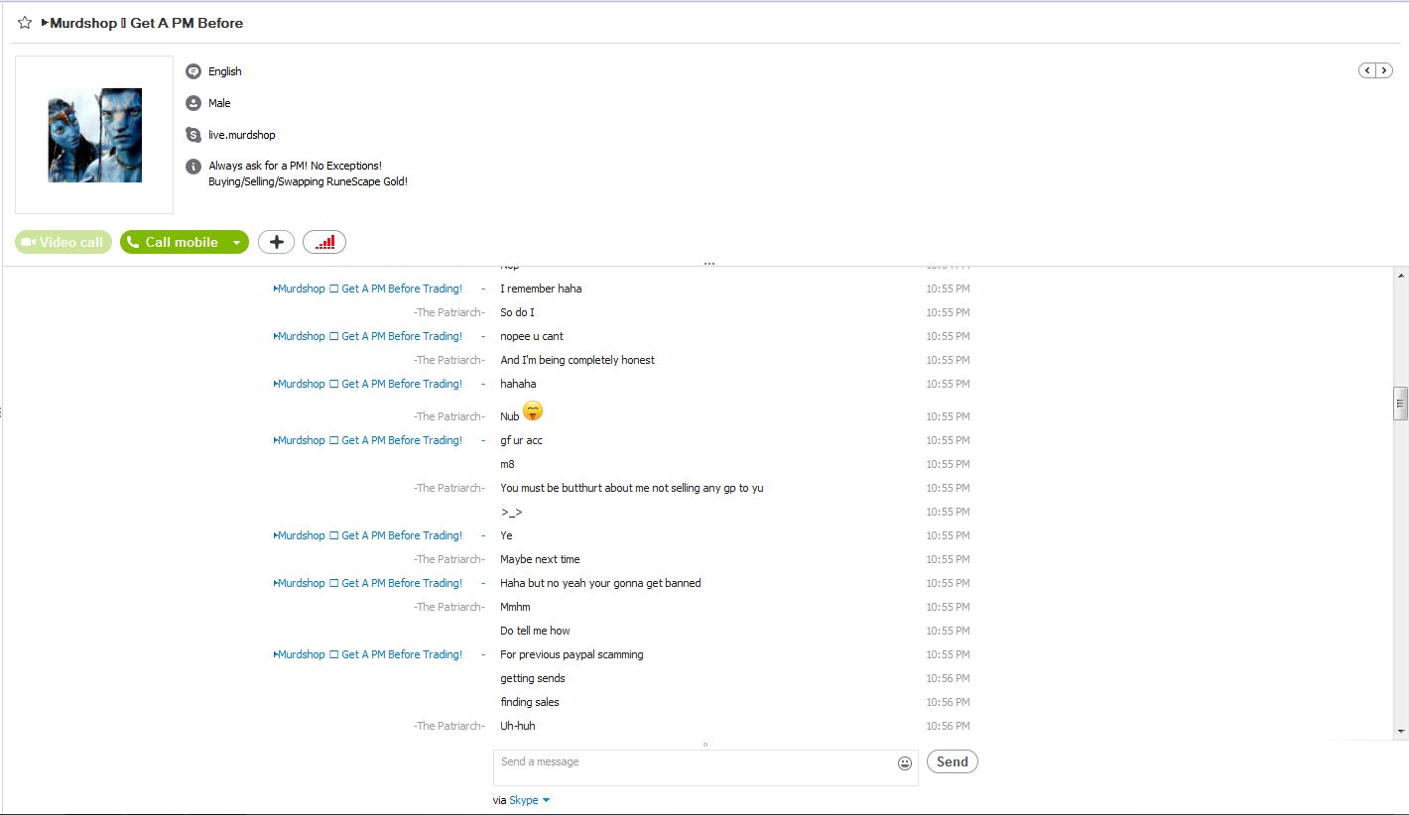Click the info icon beside mood message
The image size is (1409, 815).
tap(193, 167)
